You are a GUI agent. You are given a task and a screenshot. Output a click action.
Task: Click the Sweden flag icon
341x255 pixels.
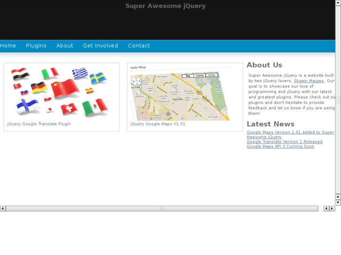point(98,78)
